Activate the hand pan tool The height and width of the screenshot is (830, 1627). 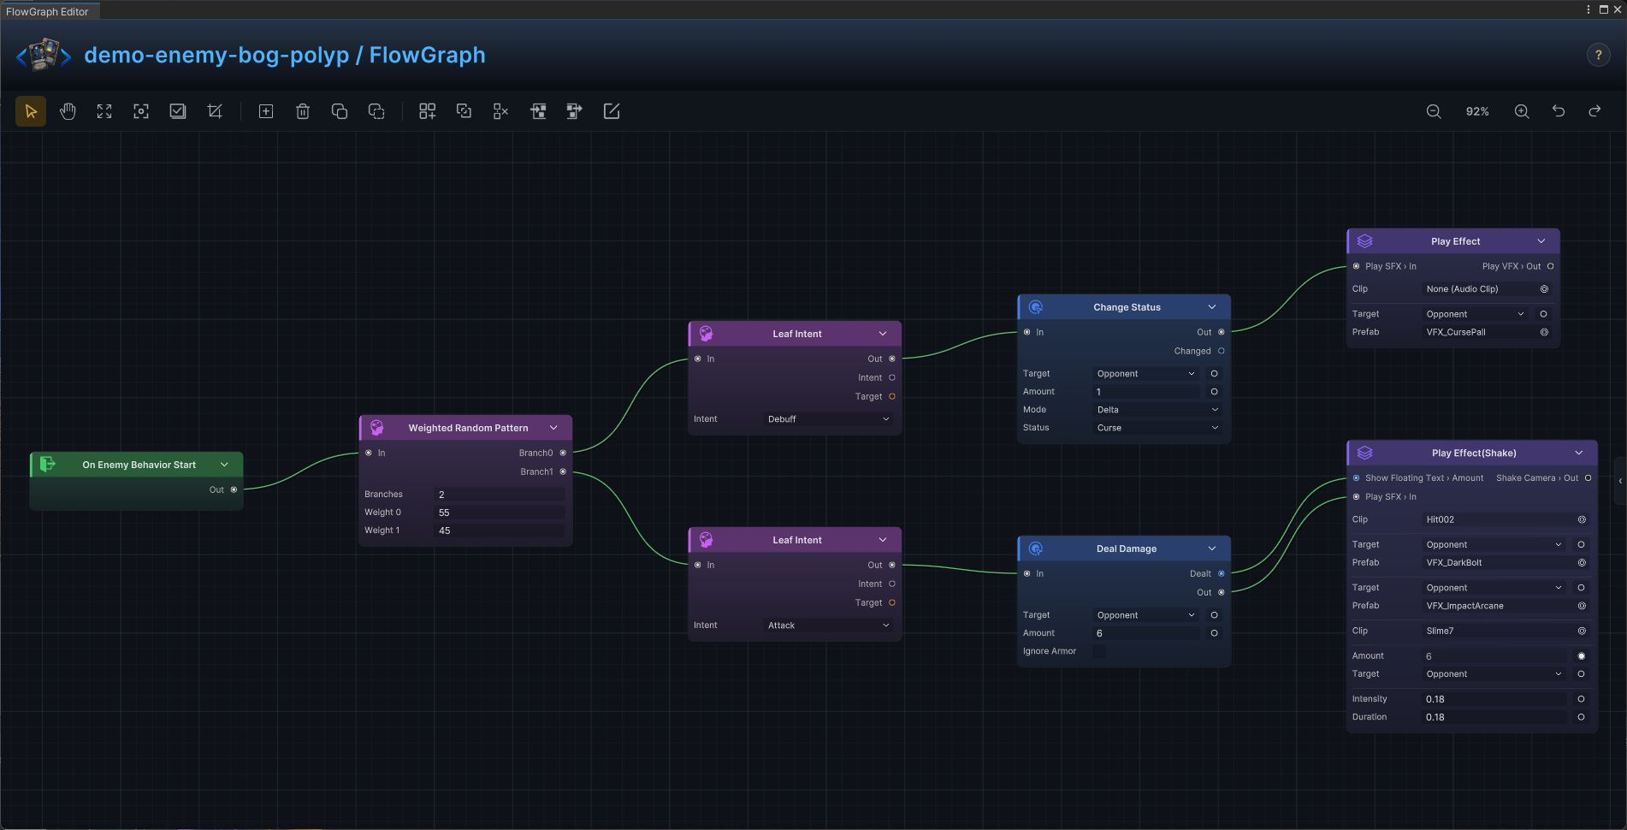click(68, 111)
